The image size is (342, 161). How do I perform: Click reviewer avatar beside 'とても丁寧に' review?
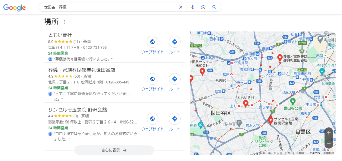[50, 94]
